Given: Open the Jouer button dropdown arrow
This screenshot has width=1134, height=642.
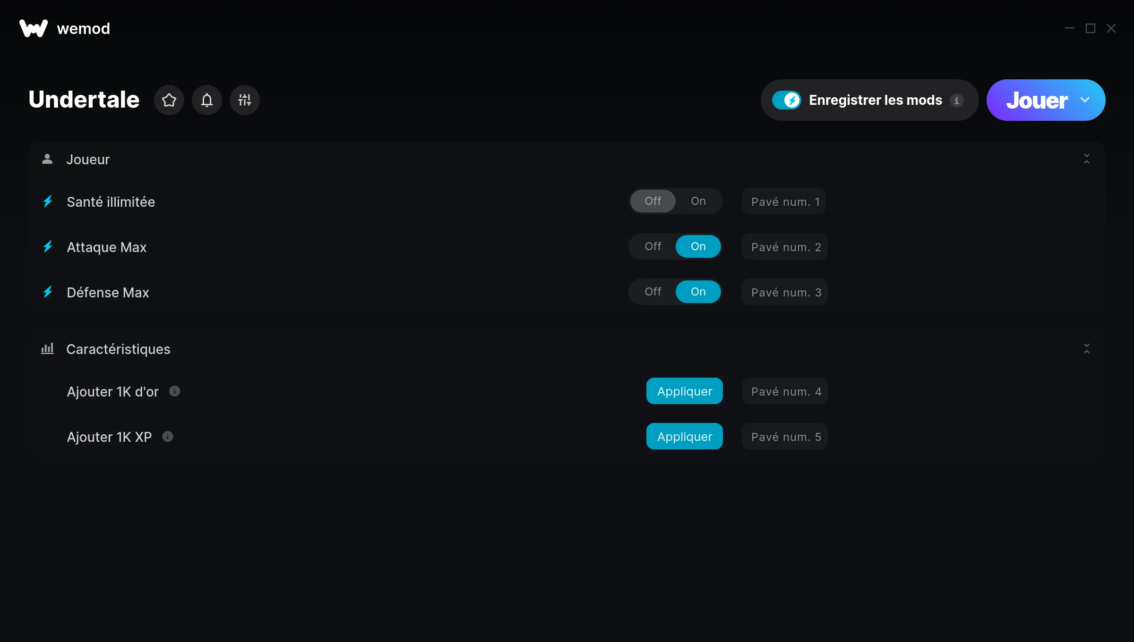Looking at the screenshot, I should (1085, 100).
